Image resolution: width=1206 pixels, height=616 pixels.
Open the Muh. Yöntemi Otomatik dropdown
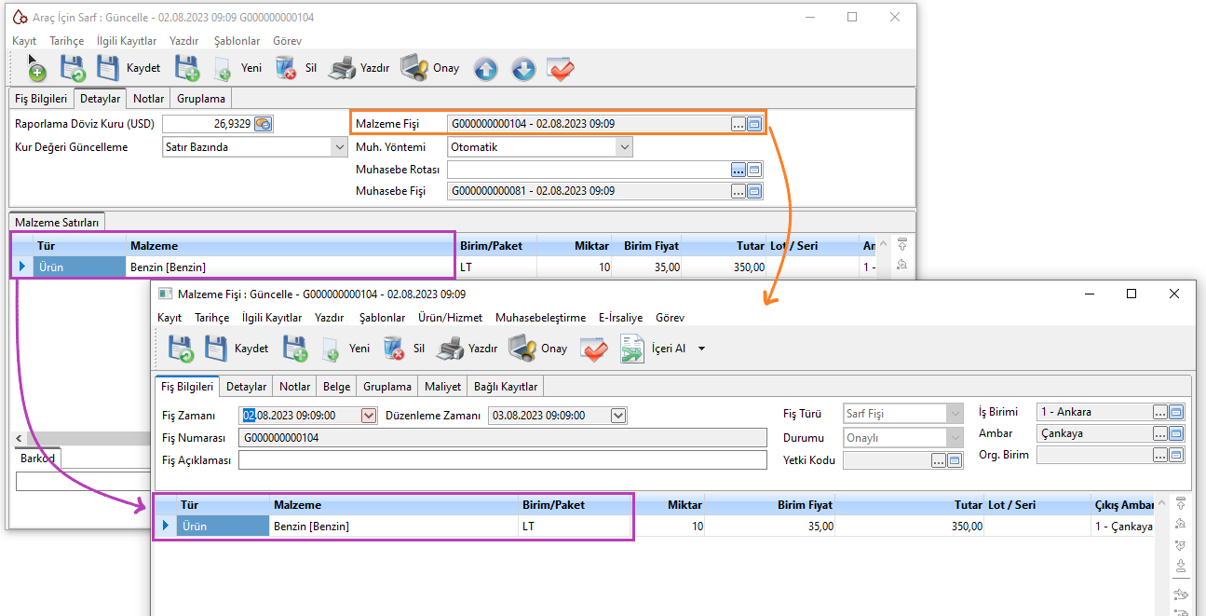[x=623, y=147]
